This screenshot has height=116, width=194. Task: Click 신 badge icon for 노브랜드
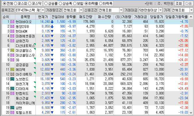pos(12,79)
